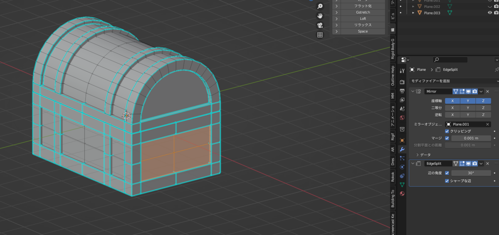This screenshot has width=499, height=235.
Task: Switch perspective/orthographic with the grid icon
Action: click(x=320, y=35)
